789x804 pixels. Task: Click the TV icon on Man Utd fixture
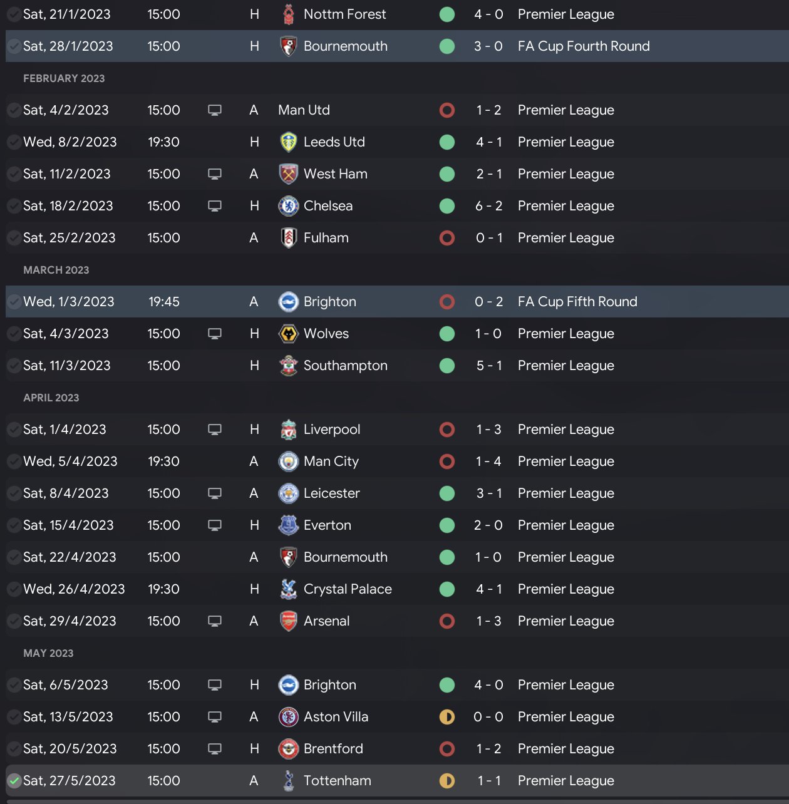coord(215,110)
